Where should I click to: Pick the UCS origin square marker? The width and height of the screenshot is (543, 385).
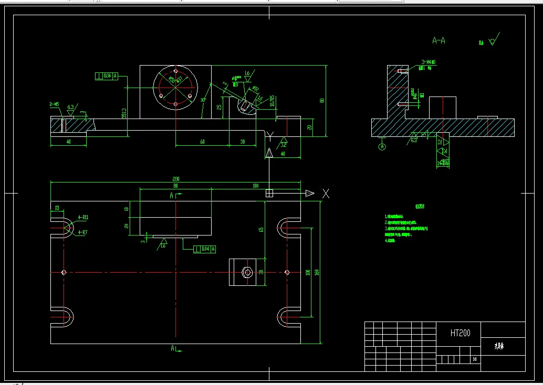(x=269, y=193)
